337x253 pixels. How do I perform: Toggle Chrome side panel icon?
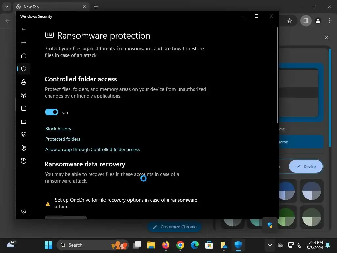point(306,21)
